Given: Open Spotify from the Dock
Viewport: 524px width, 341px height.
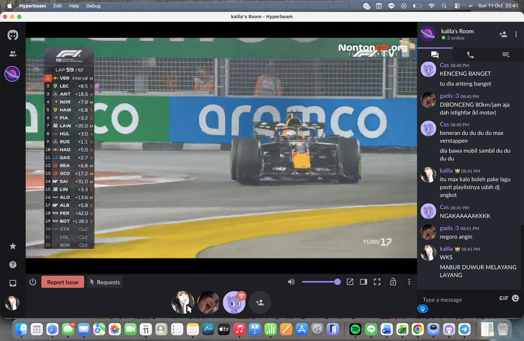Looking at the screenshot, I should click(x=355, y=329).
